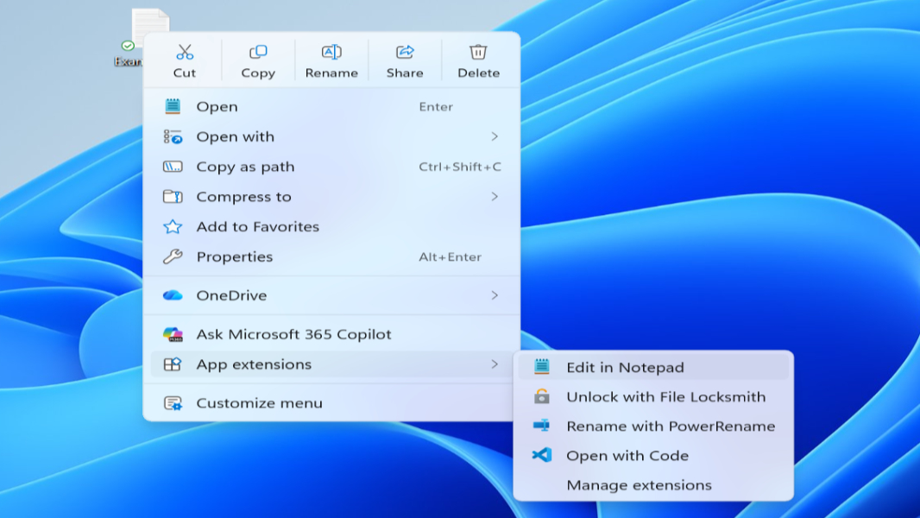Click the App extensions icon

[173, 364]
